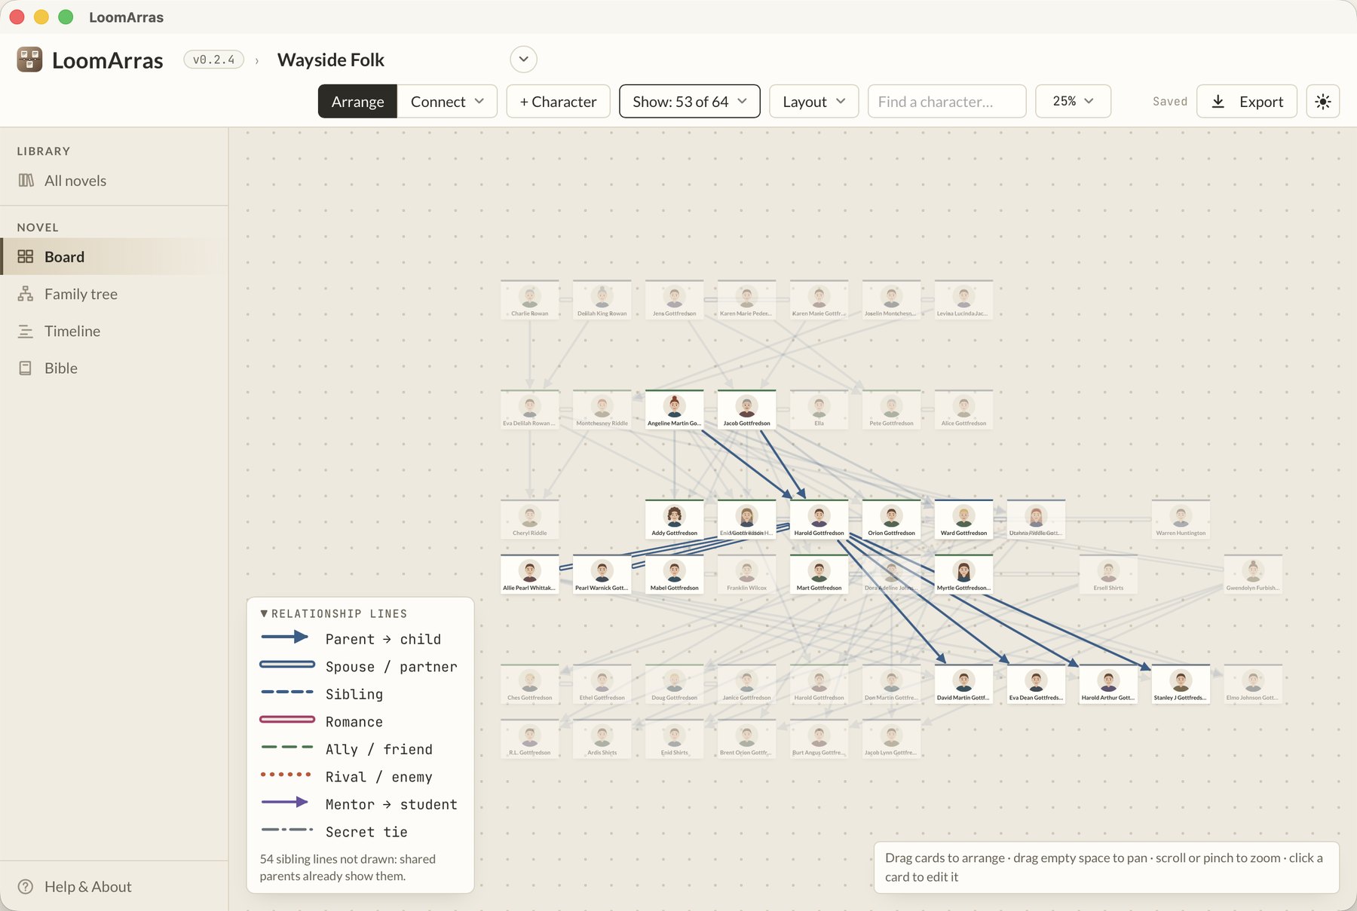
Task: Open the Stanley J card
Action: (1181, 684)
